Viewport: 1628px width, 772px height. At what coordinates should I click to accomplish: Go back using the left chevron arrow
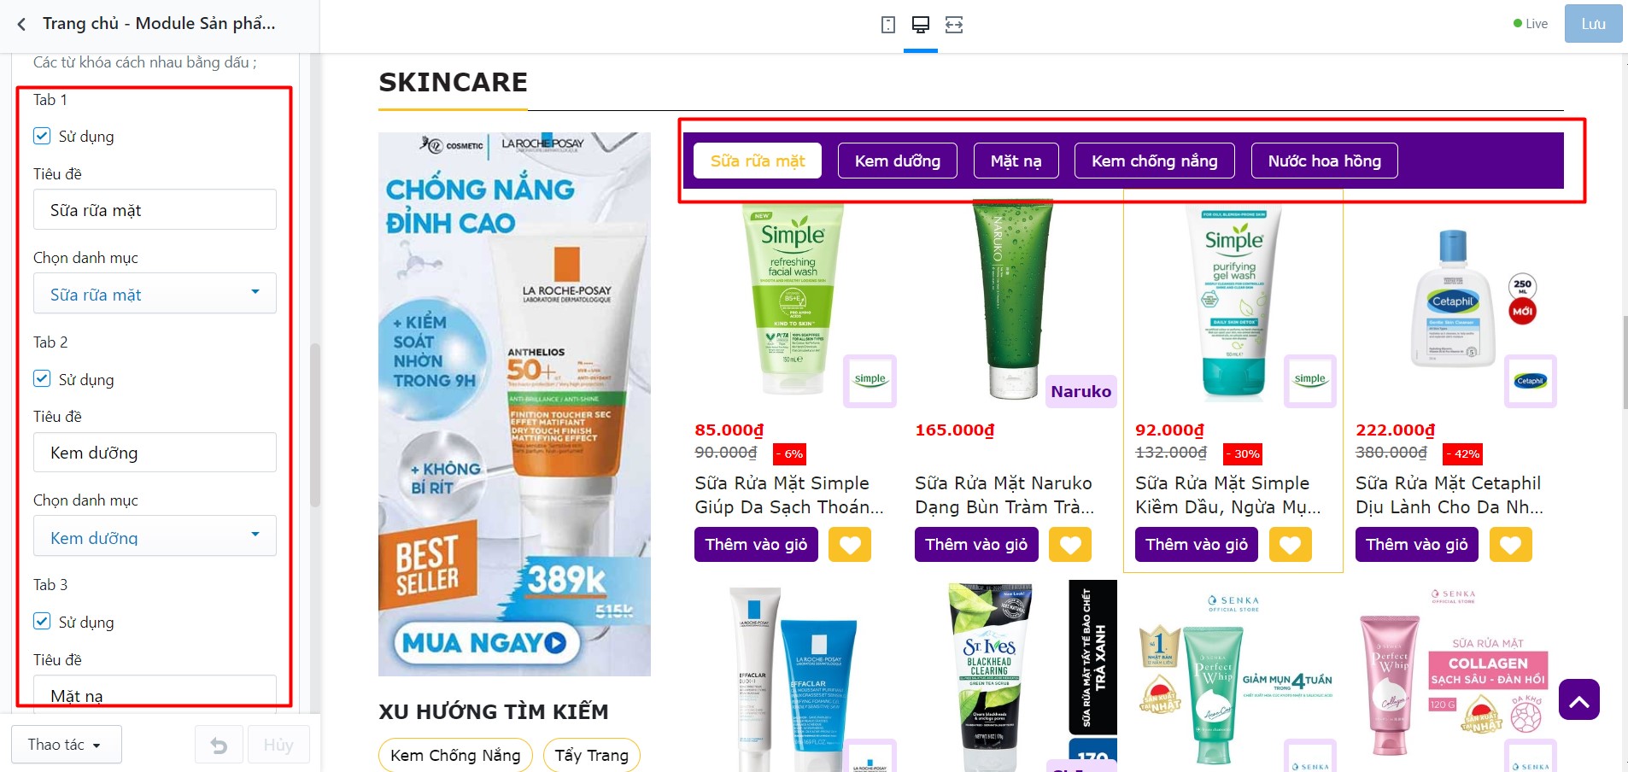[21, 24]
